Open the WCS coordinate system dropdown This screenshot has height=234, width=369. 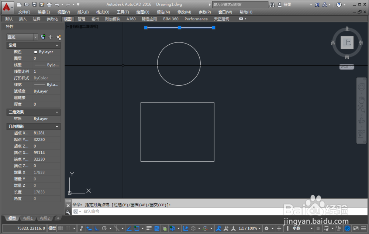346,67
